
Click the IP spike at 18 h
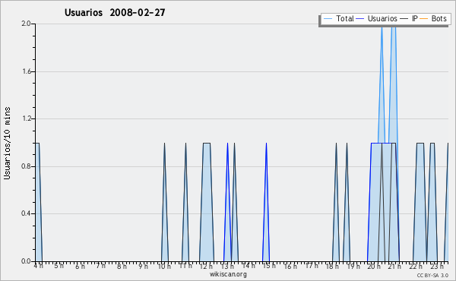(336, 202)
